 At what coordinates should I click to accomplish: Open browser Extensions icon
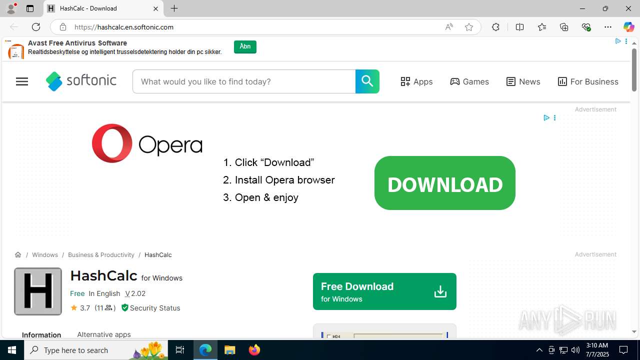[495, 27]
